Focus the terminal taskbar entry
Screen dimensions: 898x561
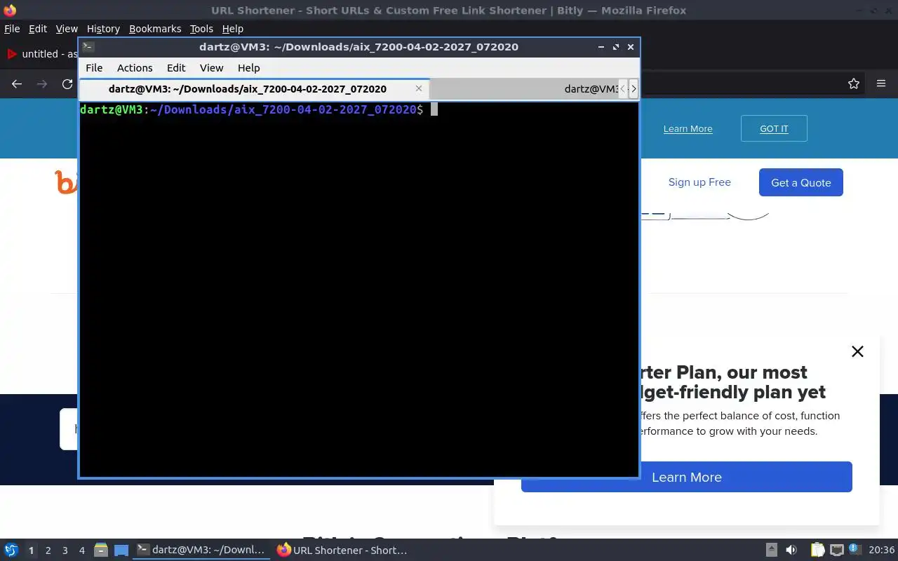pyautogui.click(x=201, y=550)
